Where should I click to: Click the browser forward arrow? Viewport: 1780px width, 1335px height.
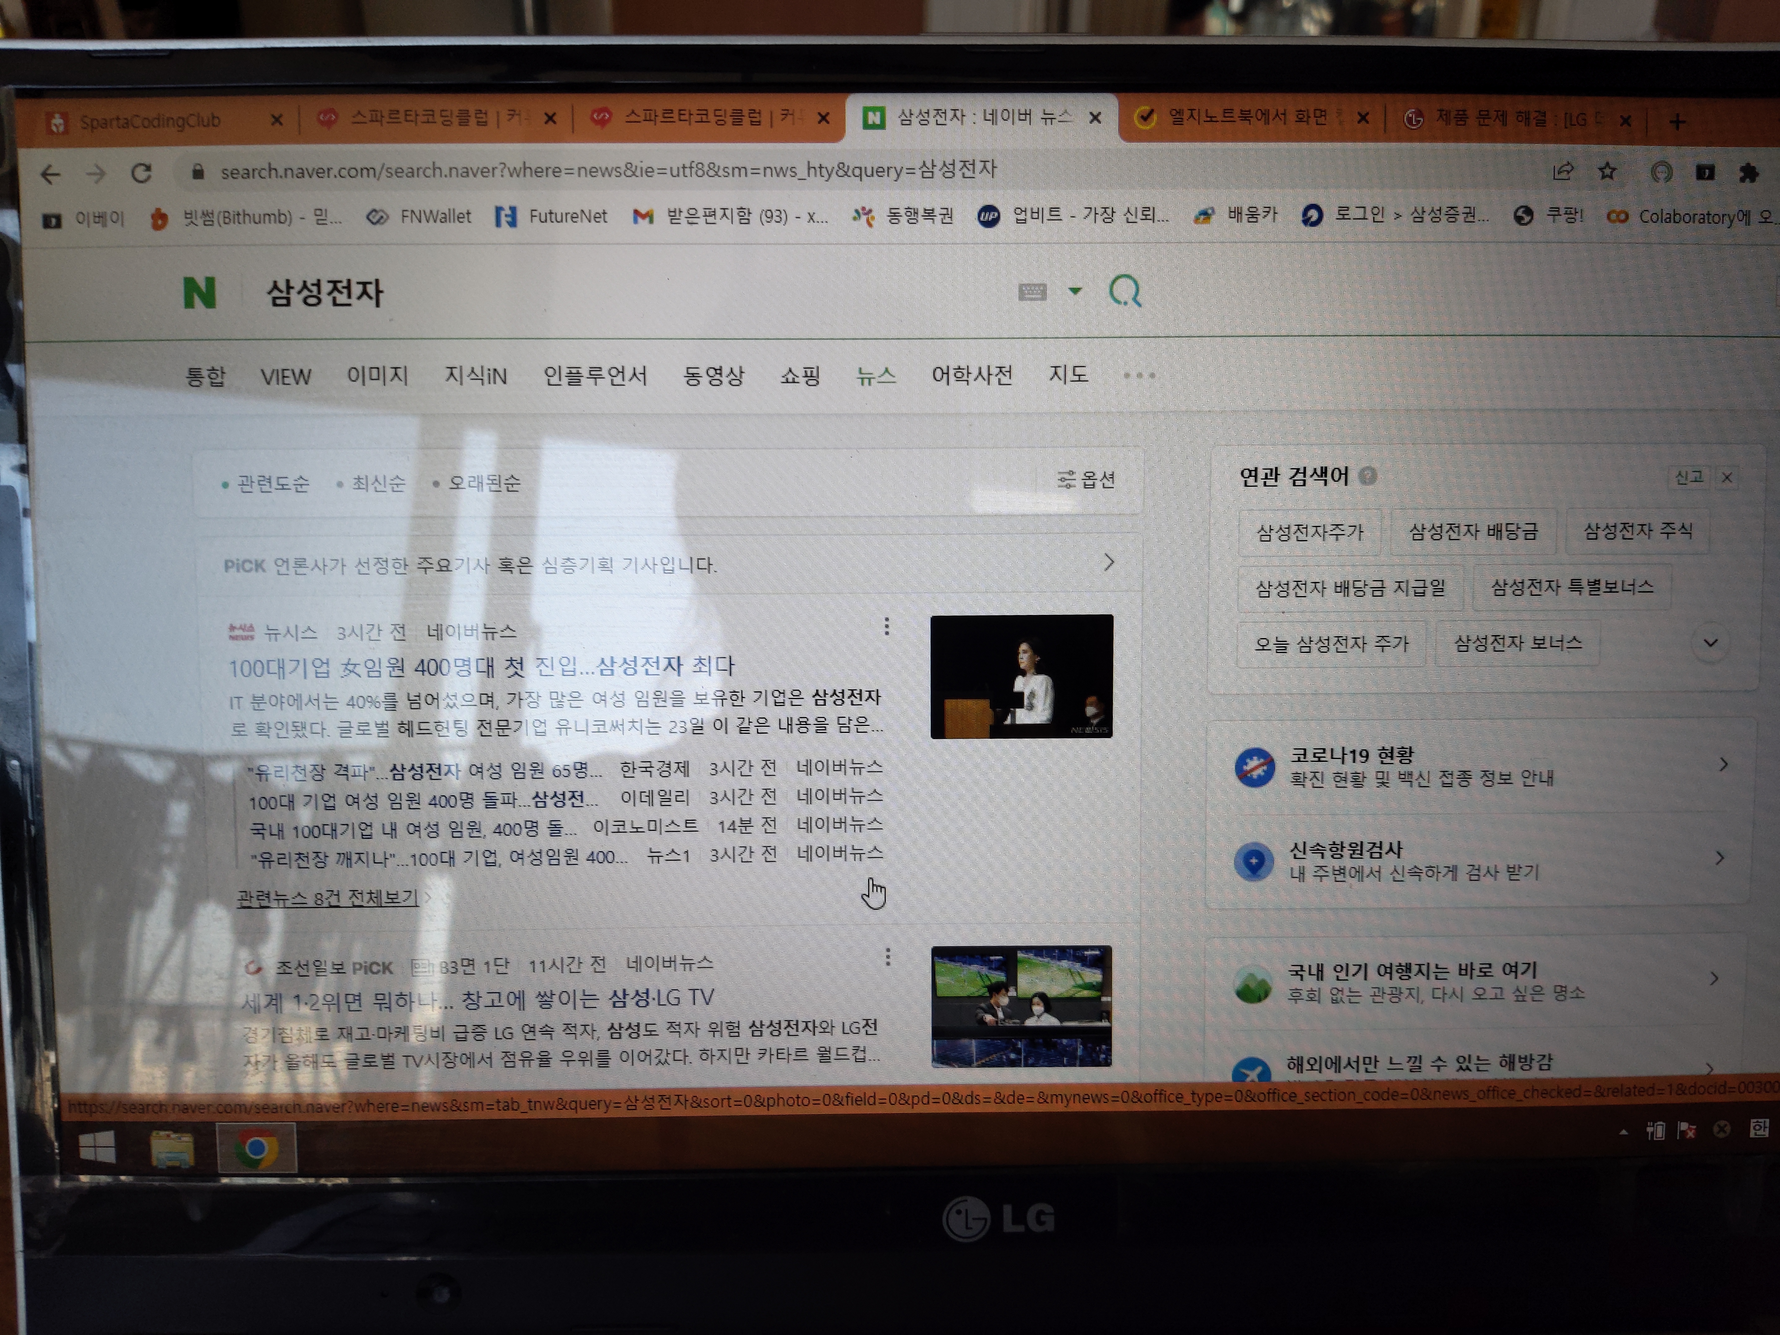click(96, 173)
